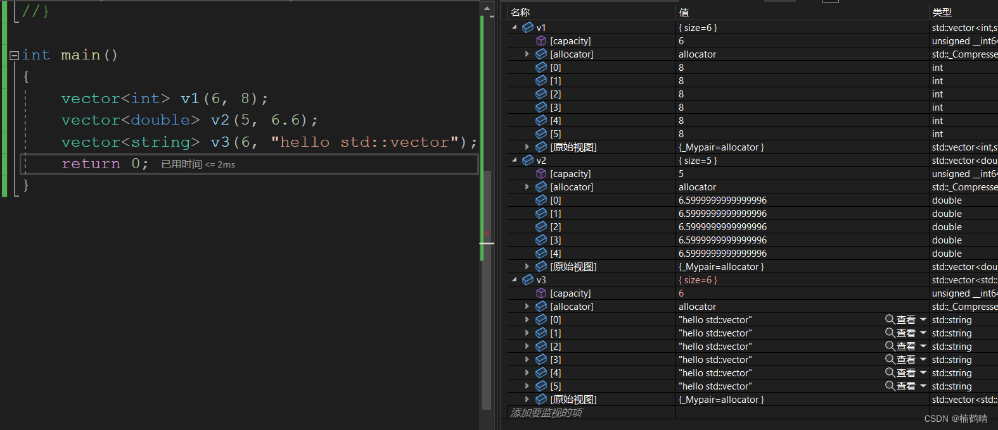Click the v3 [capacity] property icon
Screen dimensions: 998x430
click(541, 293)
